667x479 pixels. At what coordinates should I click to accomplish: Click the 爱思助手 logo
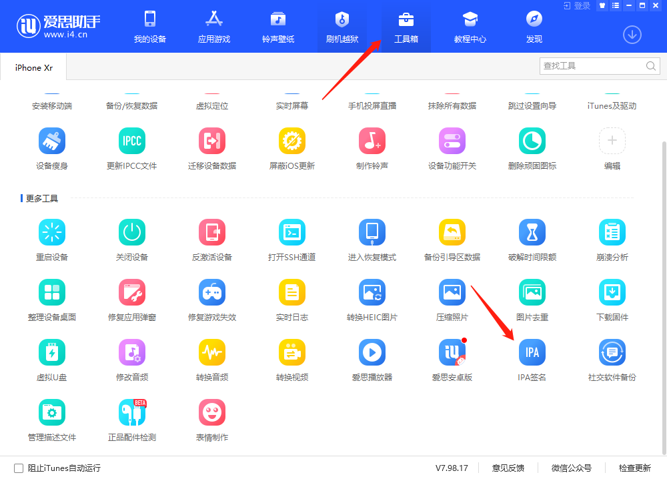point(58,25)
